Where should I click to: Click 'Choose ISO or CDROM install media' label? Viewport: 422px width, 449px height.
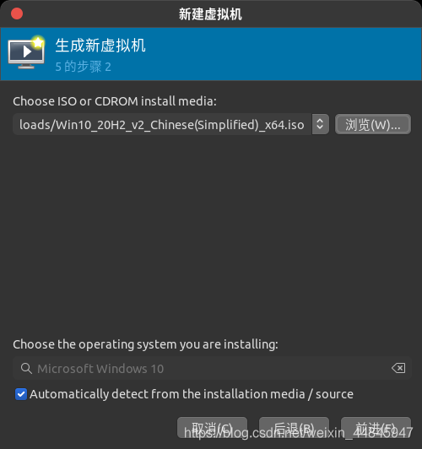(115, 101)
